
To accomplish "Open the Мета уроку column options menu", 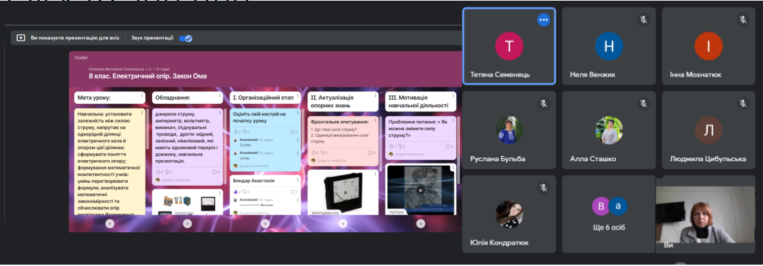I will pyautogui.click(x=142, y=96).
